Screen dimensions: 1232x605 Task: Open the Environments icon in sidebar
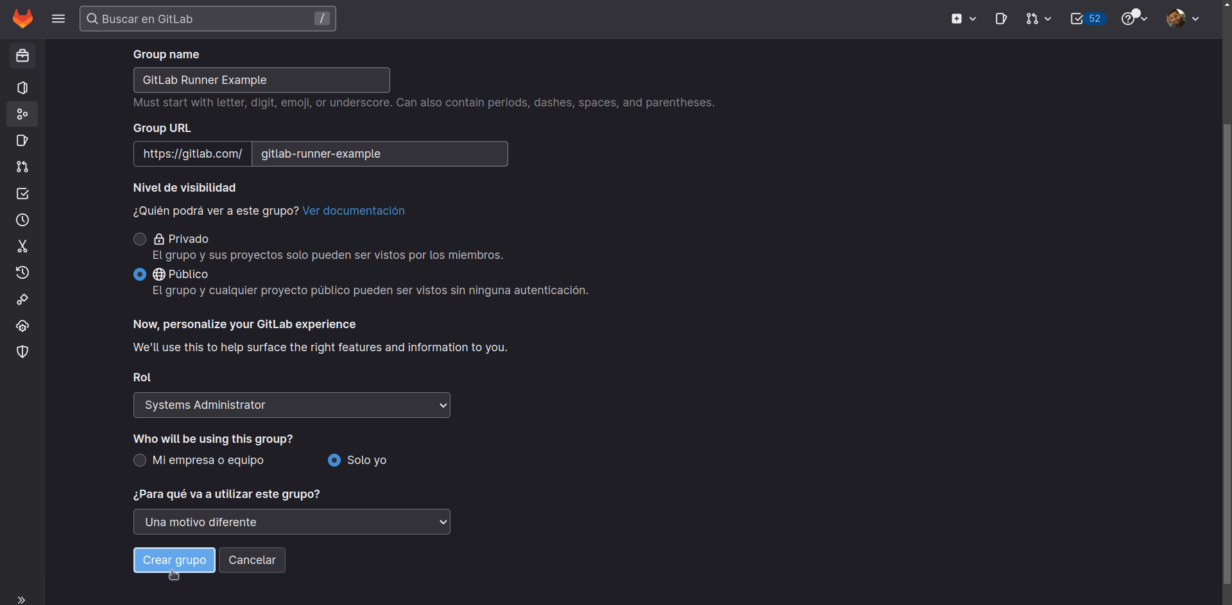[22, 326]
